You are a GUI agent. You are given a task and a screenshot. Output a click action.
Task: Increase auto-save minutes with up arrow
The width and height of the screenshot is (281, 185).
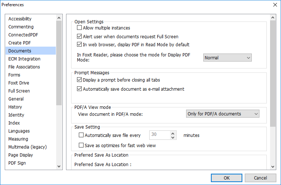click(173, 133)
